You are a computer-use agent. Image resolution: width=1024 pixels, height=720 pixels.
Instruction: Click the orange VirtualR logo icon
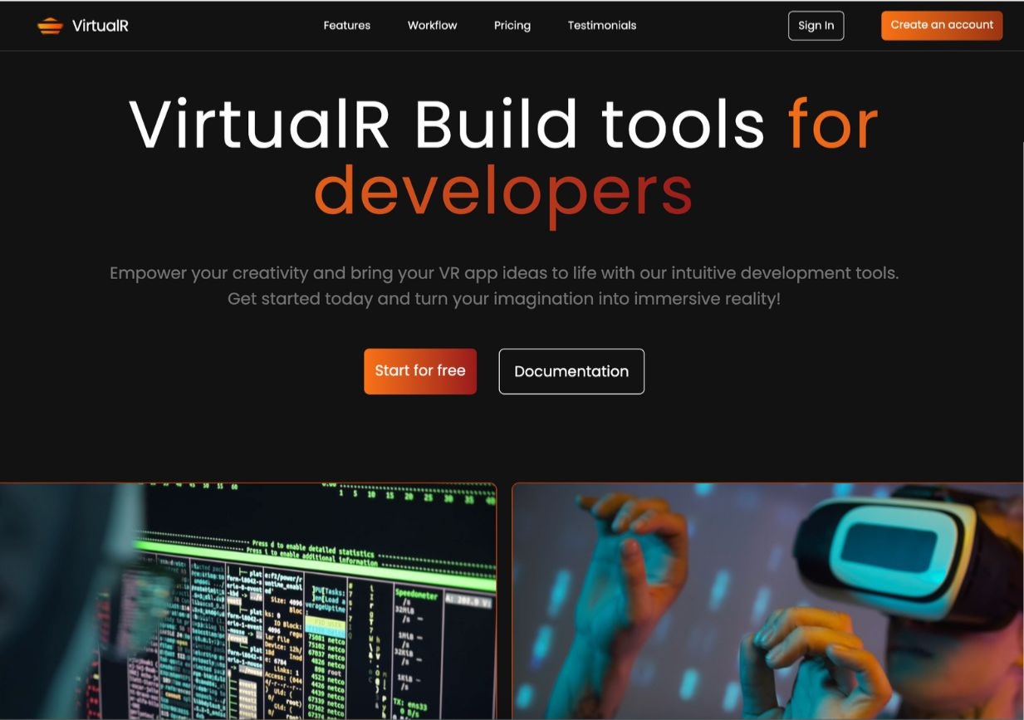pos(50,26)
